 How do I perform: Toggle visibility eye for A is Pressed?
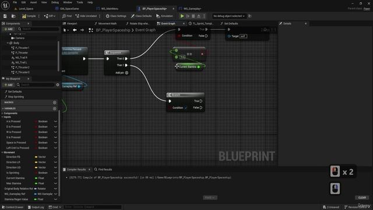coord(55,121)
